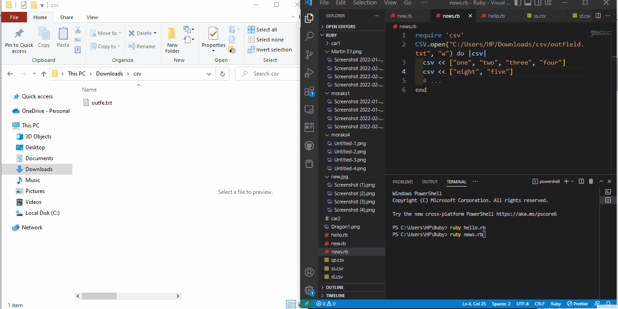Open the Explorer view in VS Code activity bar
Viewport: 618px width, 309px height.
pos(309,18)
